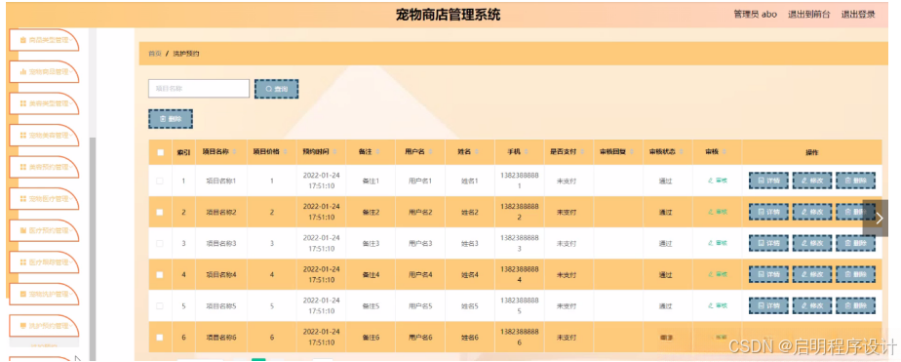
Task: Click 退出登录 in the header
Action: click(858, 15)
